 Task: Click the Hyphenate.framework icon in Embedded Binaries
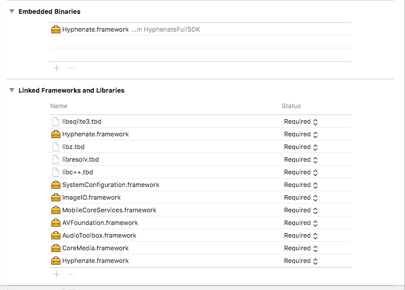56,30
